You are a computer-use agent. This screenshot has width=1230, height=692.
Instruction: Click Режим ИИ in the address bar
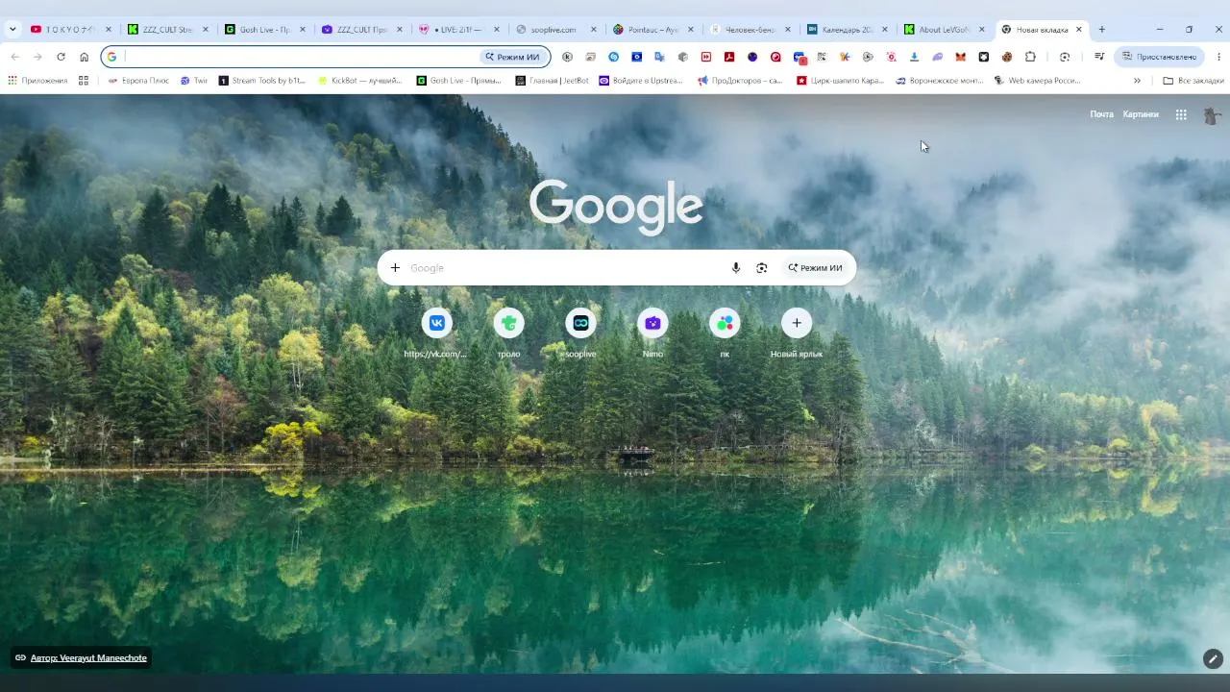pos(513,57)
